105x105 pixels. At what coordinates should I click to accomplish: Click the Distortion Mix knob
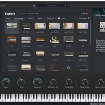pos(53,82)
